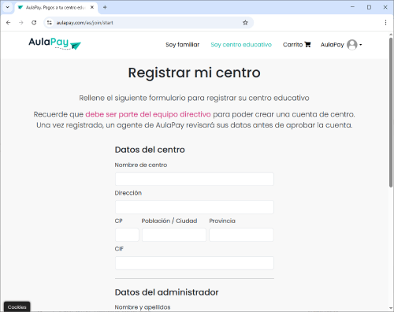Click the address bar URL
Viewport: 394px width, 312px height.
coord(85,23)
